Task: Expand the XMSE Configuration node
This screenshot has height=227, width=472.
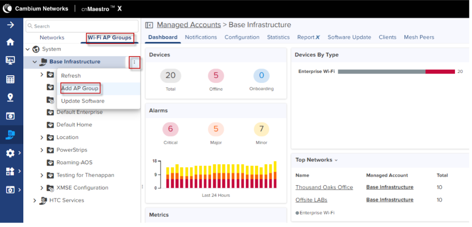Action: pos(42,188)
